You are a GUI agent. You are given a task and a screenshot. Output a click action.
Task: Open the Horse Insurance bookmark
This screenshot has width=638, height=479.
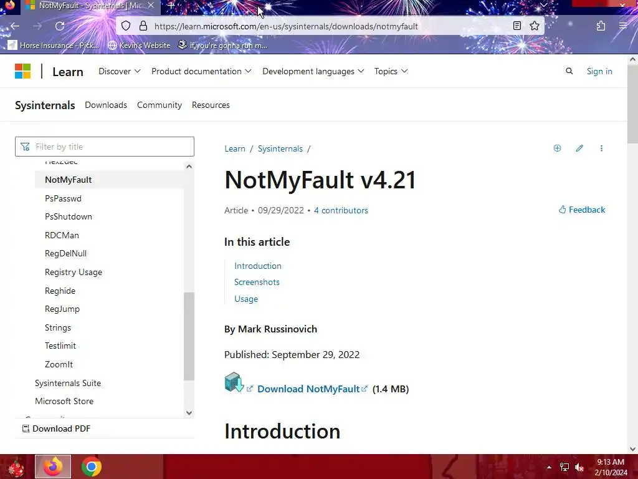54,45
